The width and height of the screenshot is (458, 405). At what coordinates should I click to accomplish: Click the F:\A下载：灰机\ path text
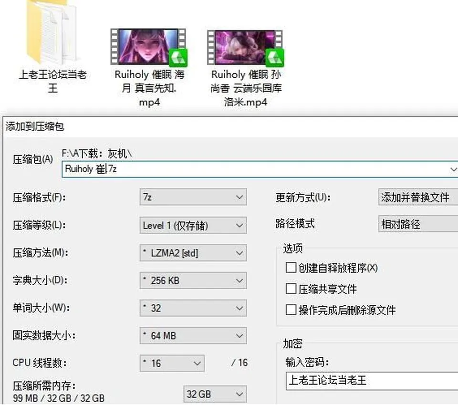[97, 153]
